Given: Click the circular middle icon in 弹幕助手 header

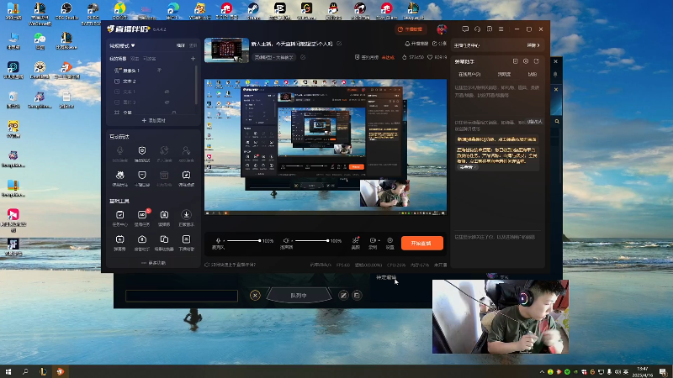Looking at the screenshot, I should [x=526, y=61].
